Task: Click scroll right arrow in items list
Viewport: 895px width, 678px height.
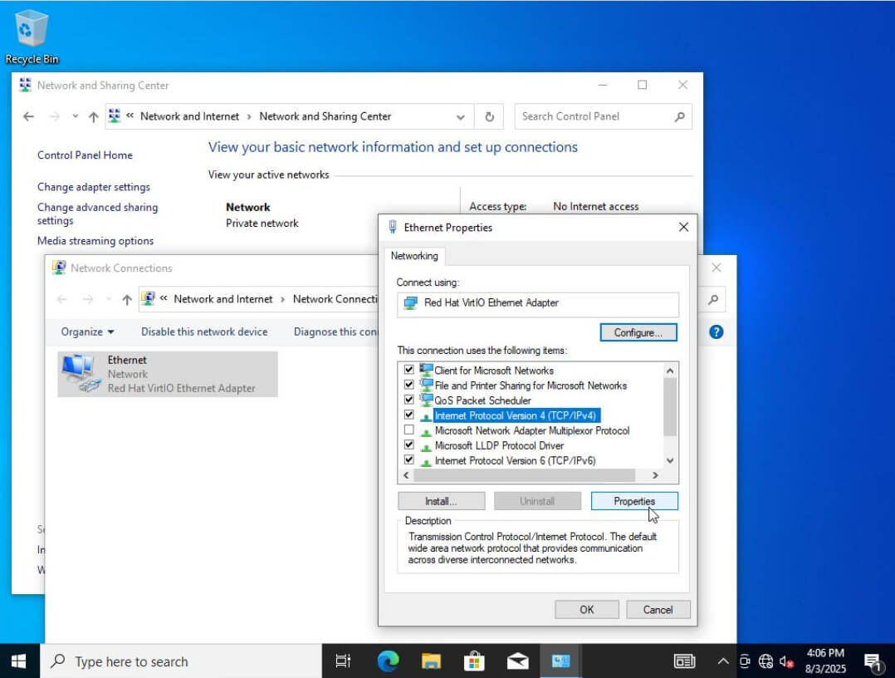Action: pyautogui.click(x=655, y=475)
